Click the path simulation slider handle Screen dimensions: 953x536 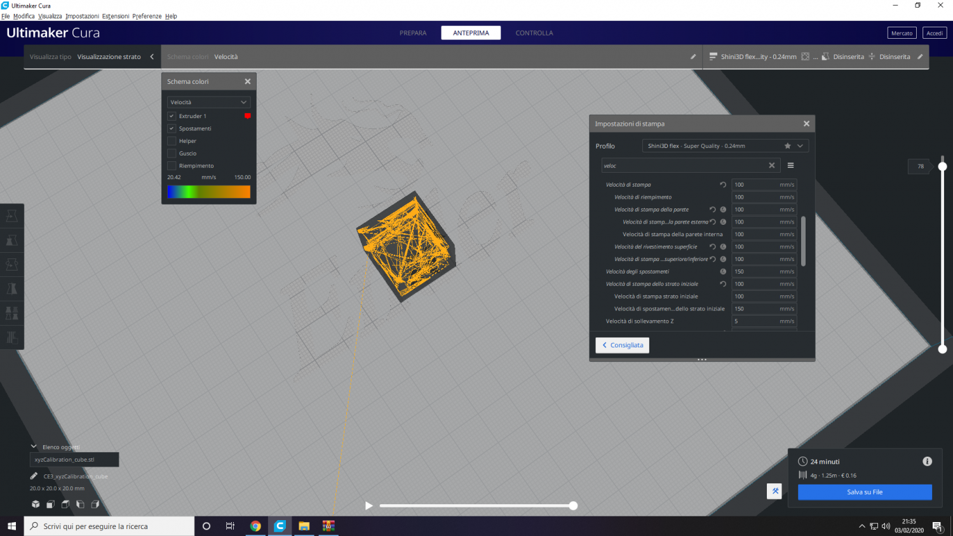tap(573, 506)
